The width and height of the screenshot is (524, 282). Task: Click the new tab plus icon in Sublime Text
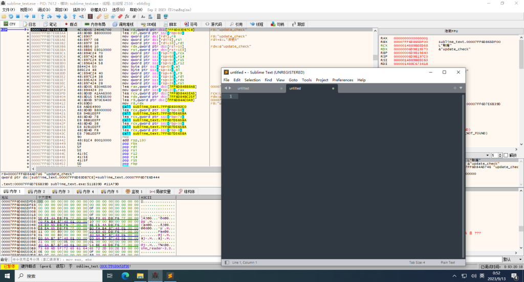click(x=454, y=88)
